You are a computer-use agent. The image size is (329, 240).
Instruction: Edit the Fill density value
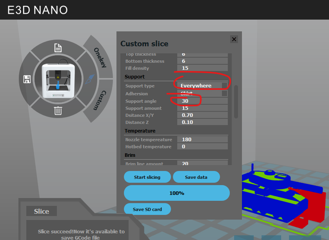point(202,68)
